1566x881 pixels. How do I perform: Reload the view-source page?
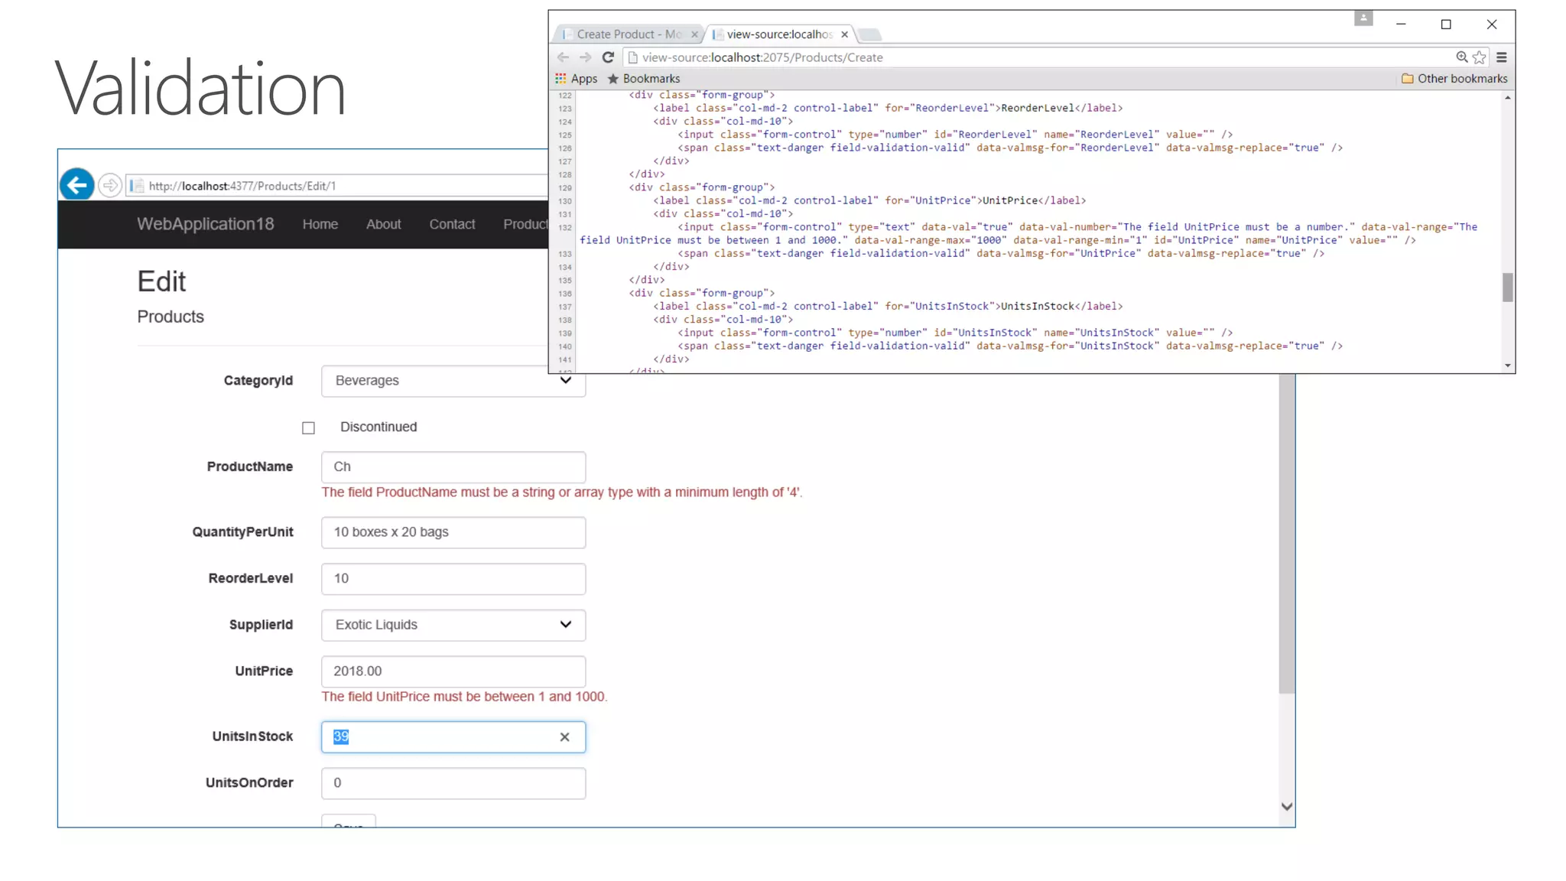point(608,57)
